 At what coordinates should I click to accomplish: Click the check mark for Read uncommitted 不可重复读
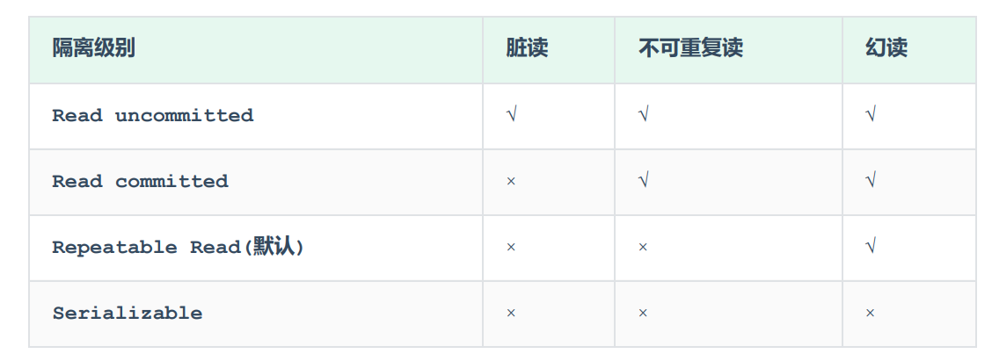click(644, 115)
